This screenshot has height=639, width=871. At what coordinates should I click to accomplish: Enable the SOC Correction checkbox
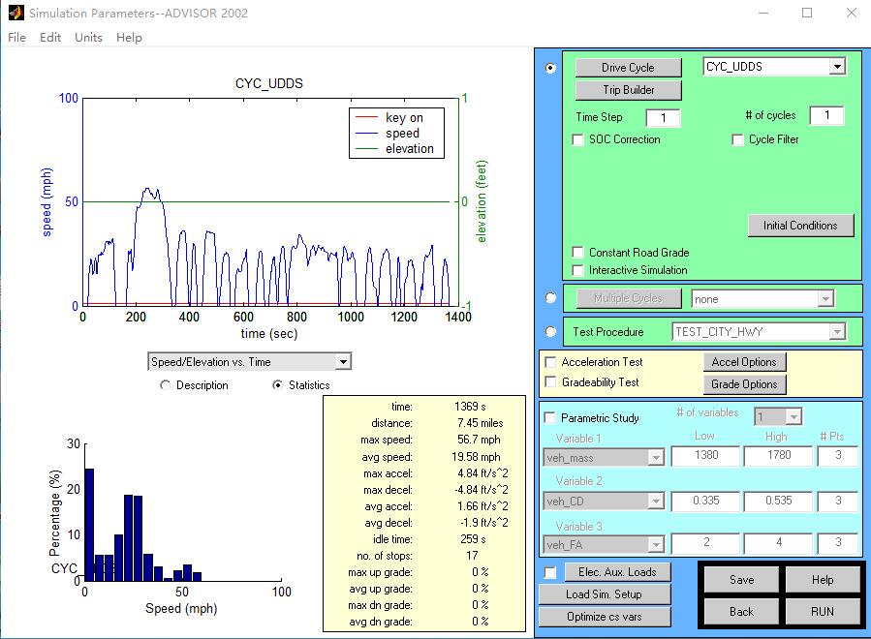coord(578,139)
